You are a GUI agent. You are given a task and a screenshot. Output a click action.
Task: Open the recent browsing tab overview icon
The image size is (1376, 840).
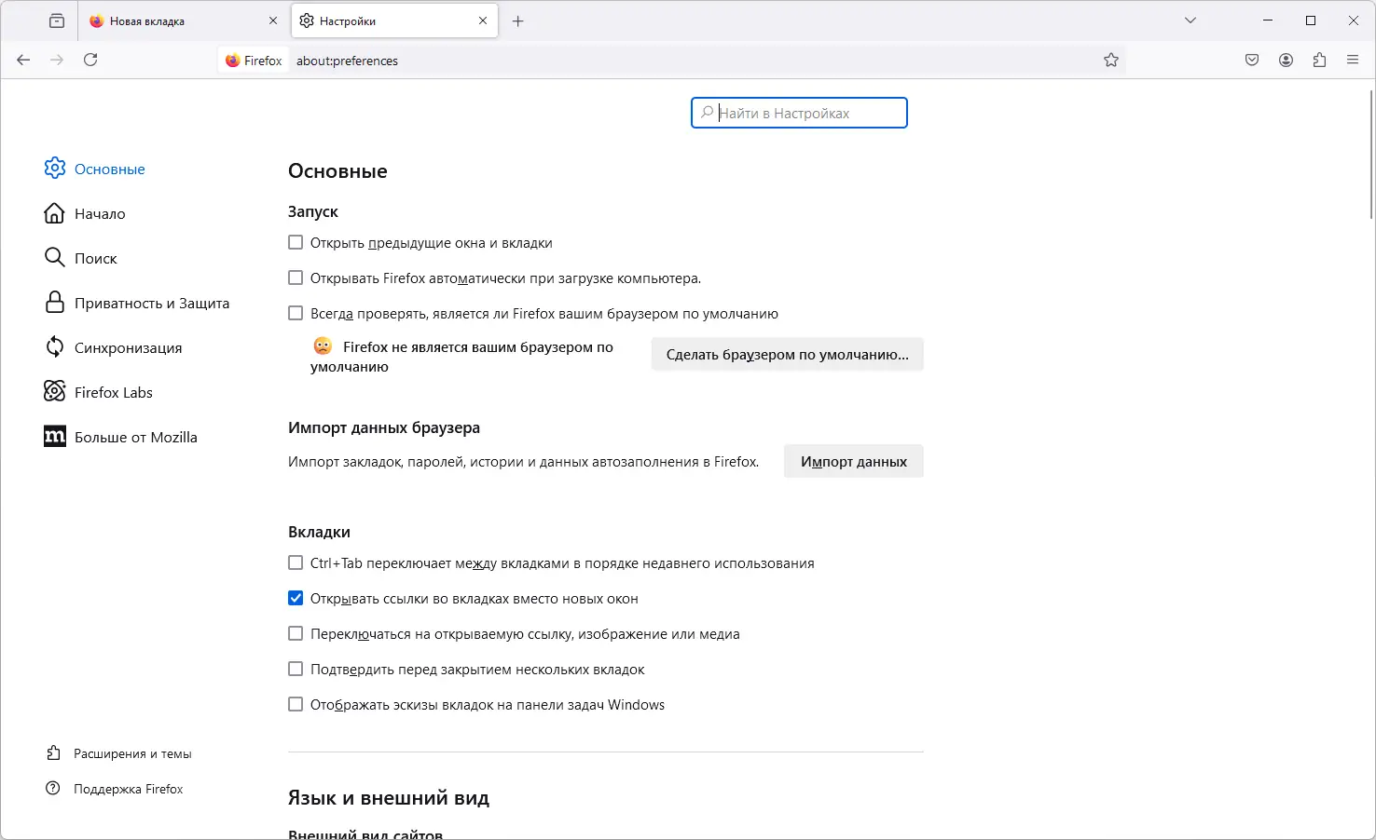click(57, 20)
